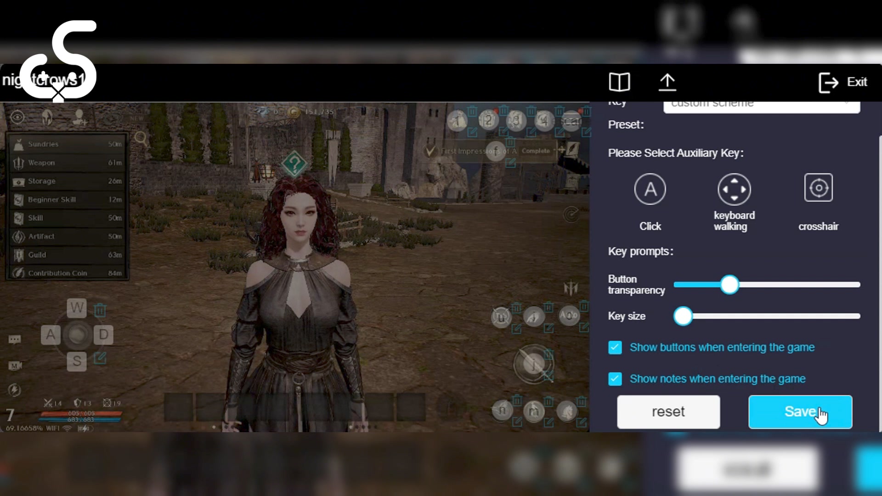882x496 pixels.
Task: Select the Sundries list row
Action: [x=68, y=144]
